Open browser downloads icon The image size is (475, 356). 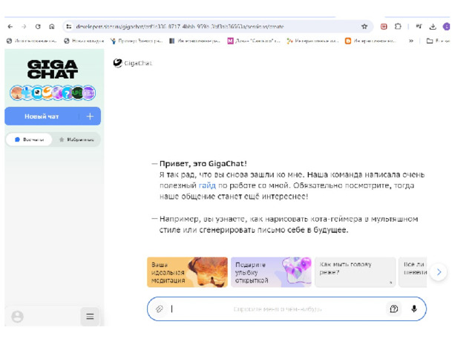click(x=433, y=27)
